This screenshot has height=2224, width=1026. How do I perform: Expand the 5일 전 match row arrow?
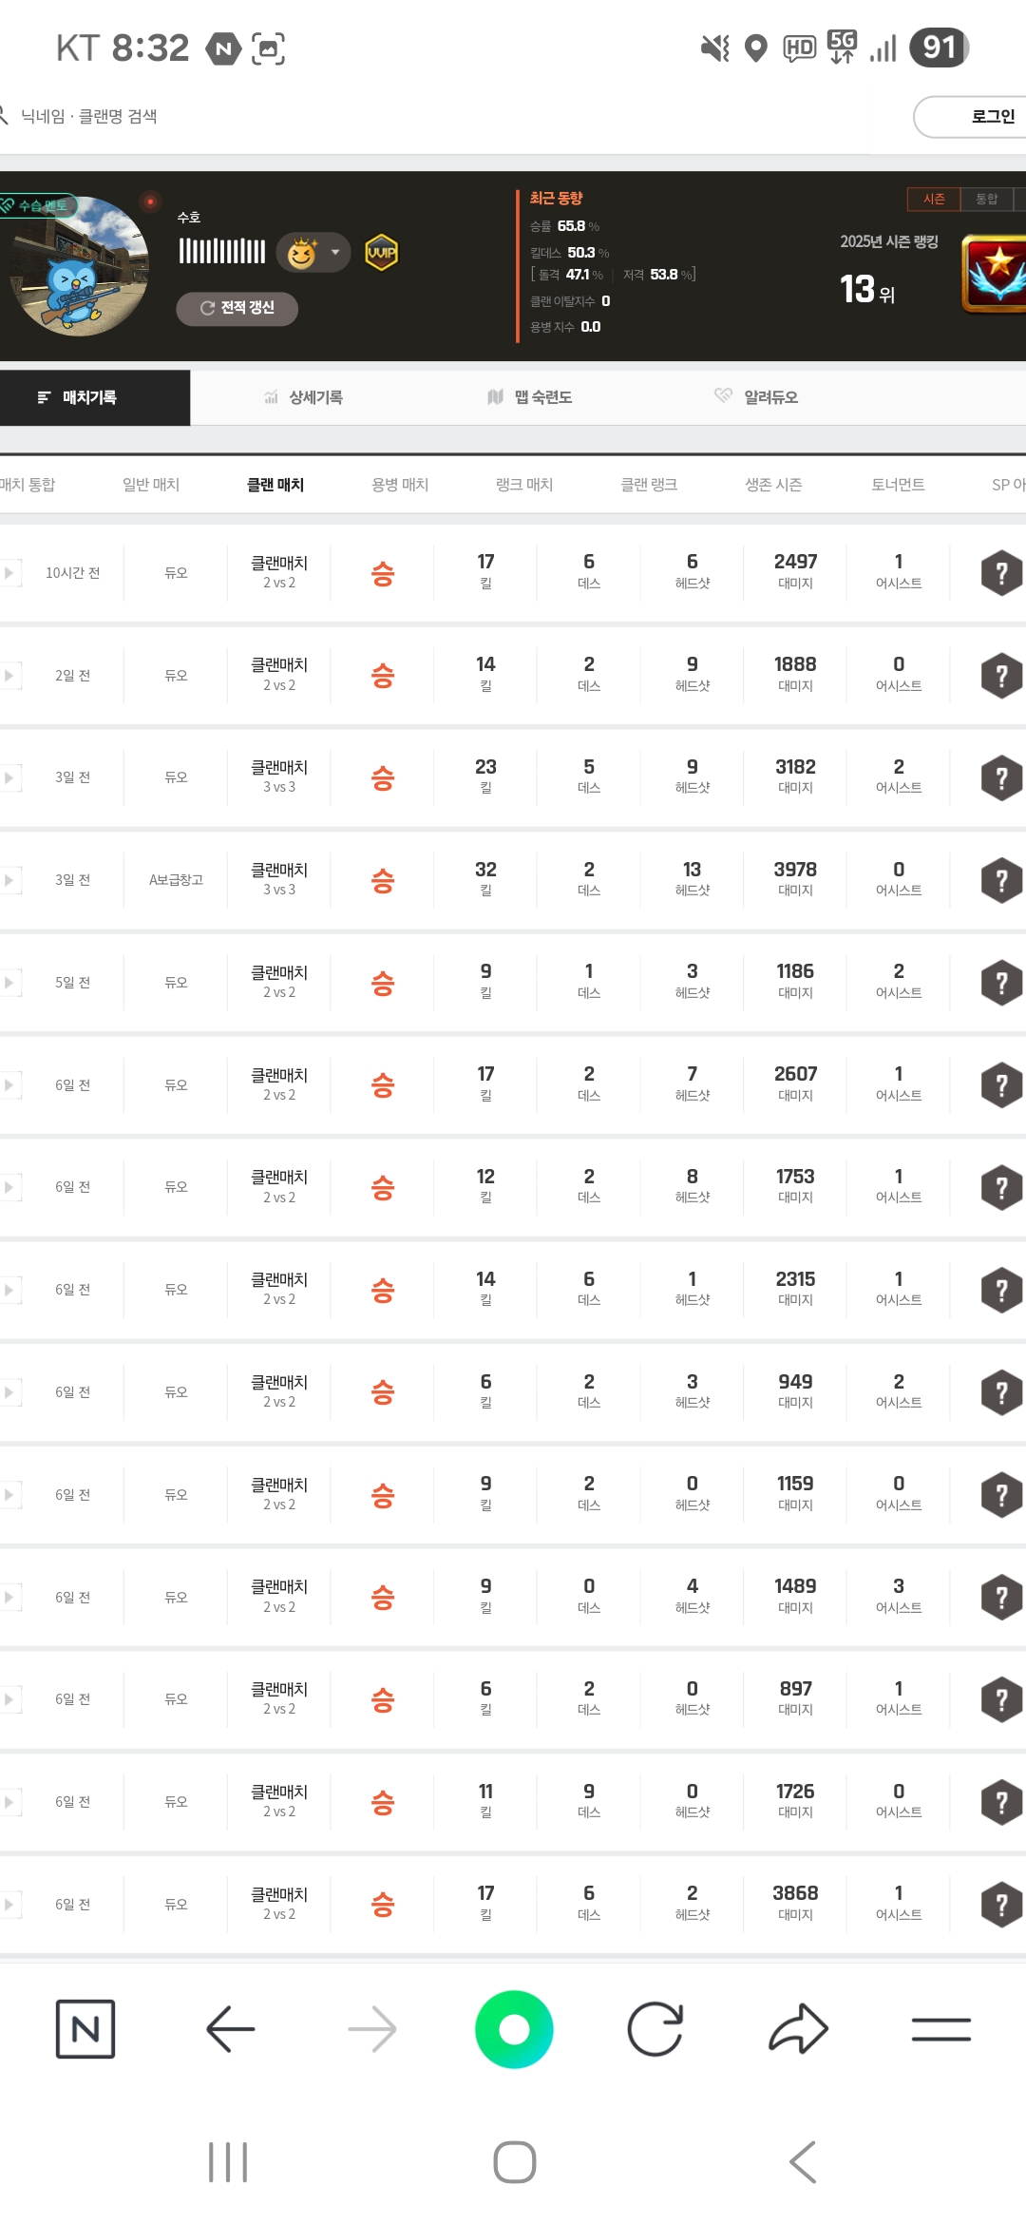9,983
